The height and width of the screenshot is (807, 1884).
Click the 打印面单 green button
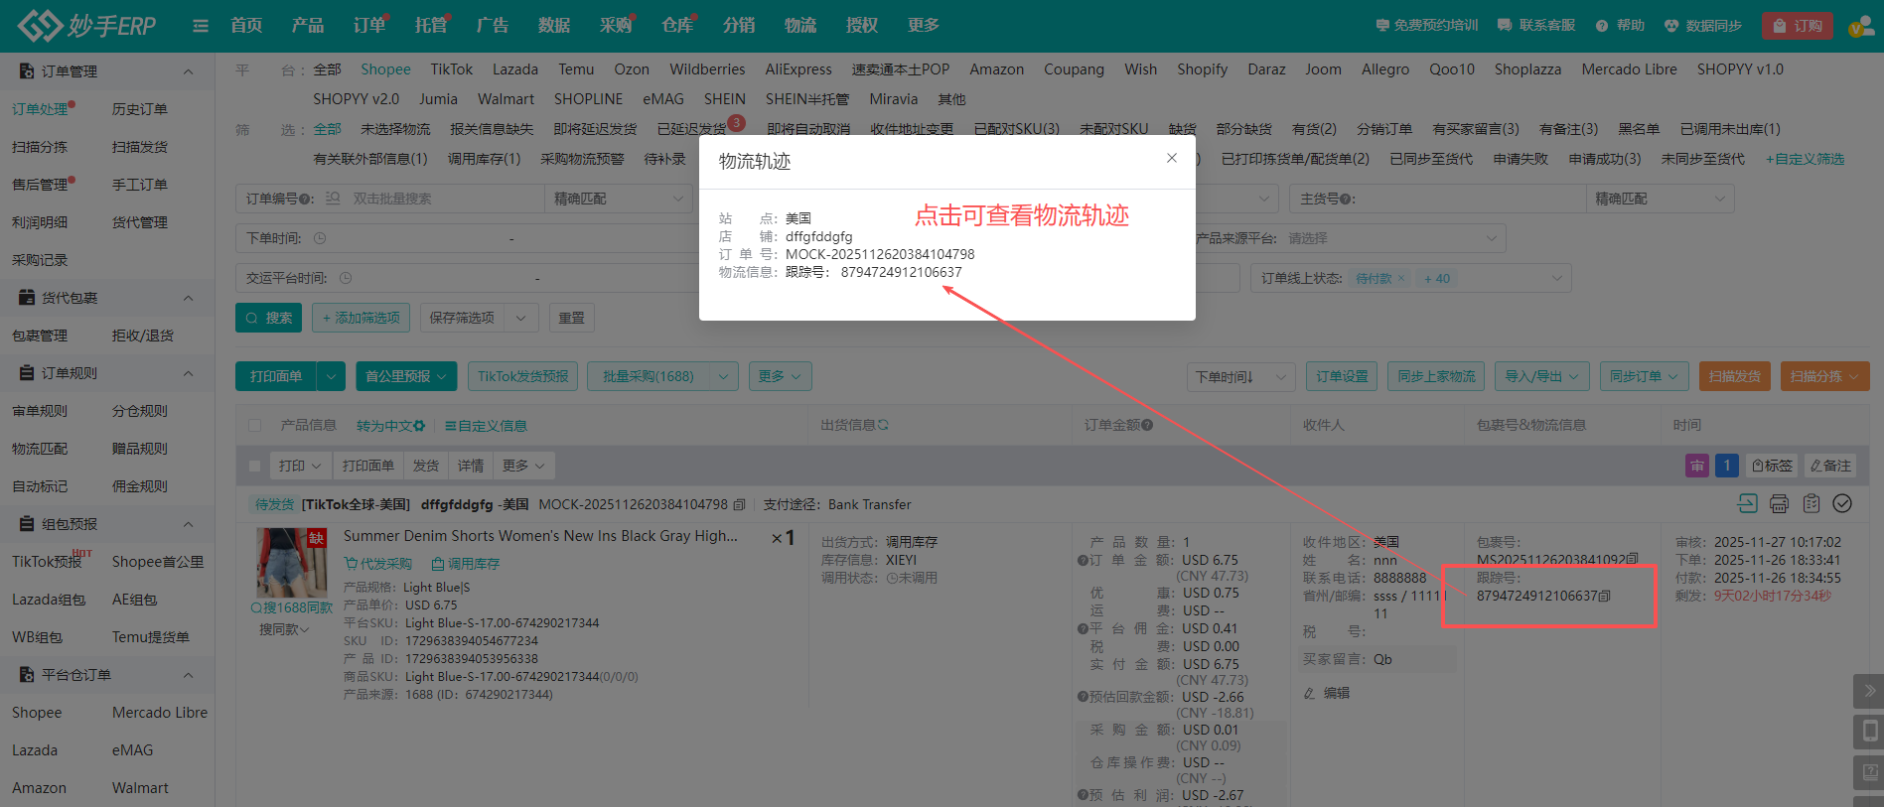pyautogui.click(x=276, y=376)
